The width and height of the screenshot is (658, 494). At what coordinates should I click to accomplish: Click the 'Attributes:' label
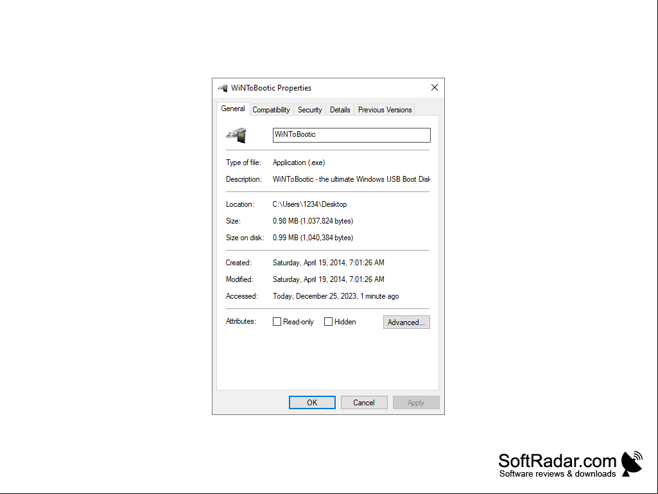(241, 321)
